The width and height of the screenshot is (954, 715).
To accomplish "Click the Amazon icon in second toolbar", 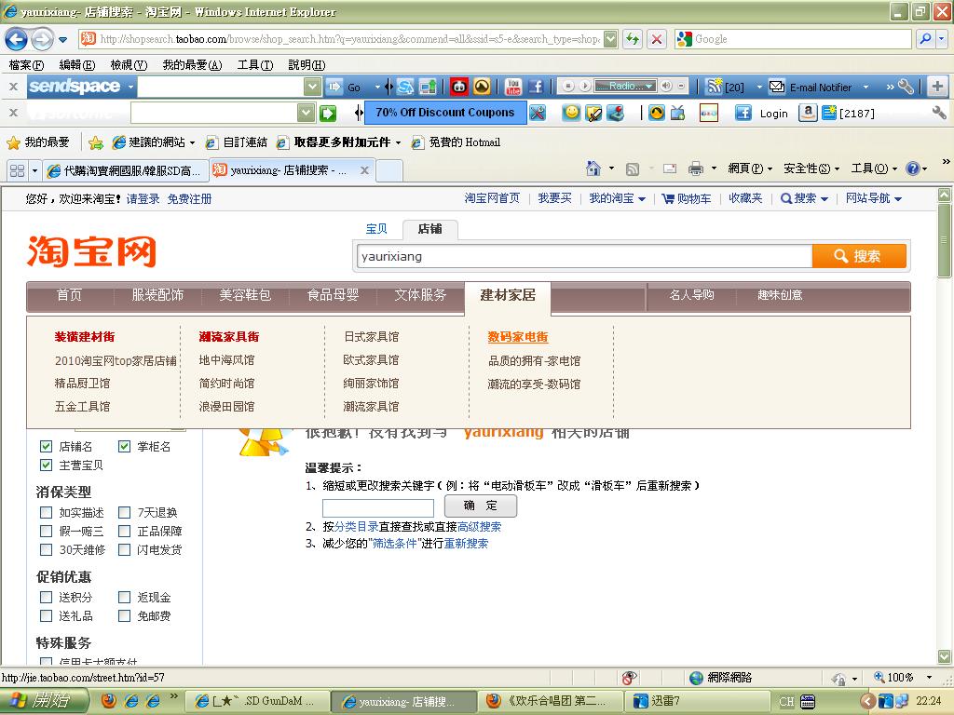I will coord(808,113).
